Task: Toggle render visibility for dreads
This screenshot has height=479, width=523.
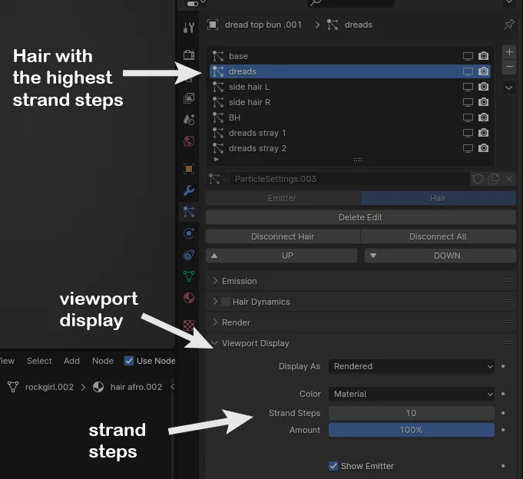Action: pos(483,71)
